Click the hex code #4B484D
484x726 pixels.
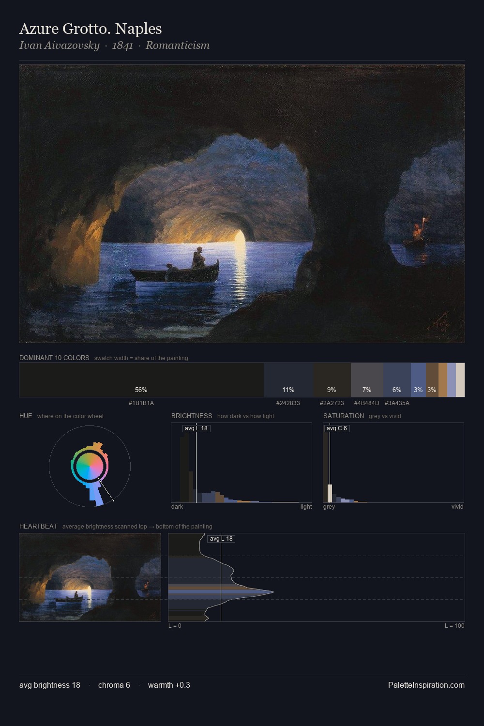coord(366,403)
